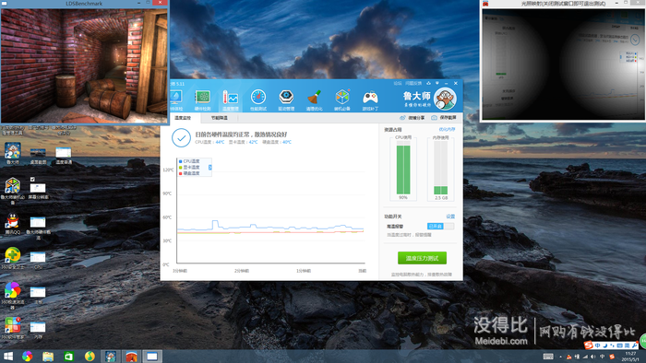
Task: Open 驱动管理 driver management icon
Action: [x=286, y=100]
